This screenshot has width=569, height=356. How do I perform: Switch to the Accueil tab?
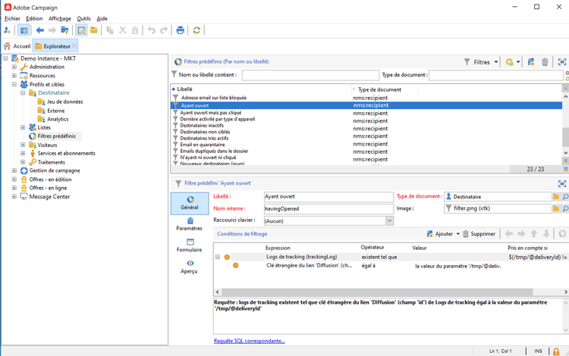click(17, 46)
